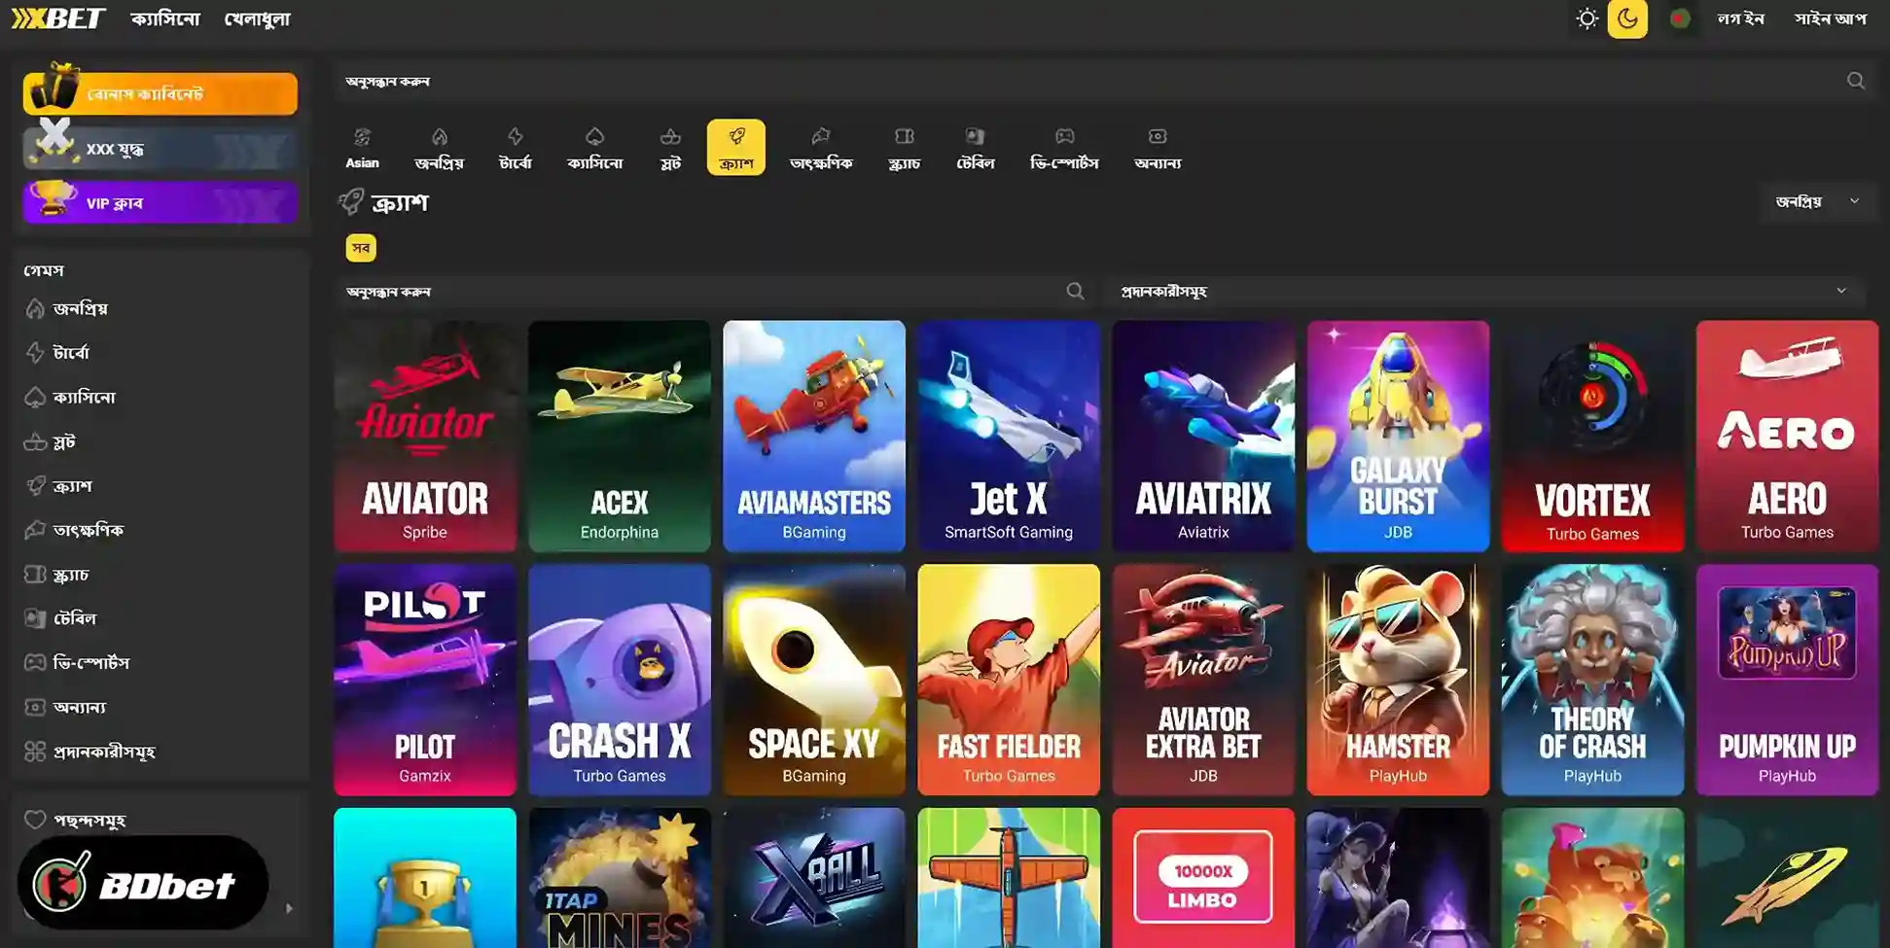Open the স্লট category tab in top bar
Viewport: 1890px width, 948px height.
point(670,148)
